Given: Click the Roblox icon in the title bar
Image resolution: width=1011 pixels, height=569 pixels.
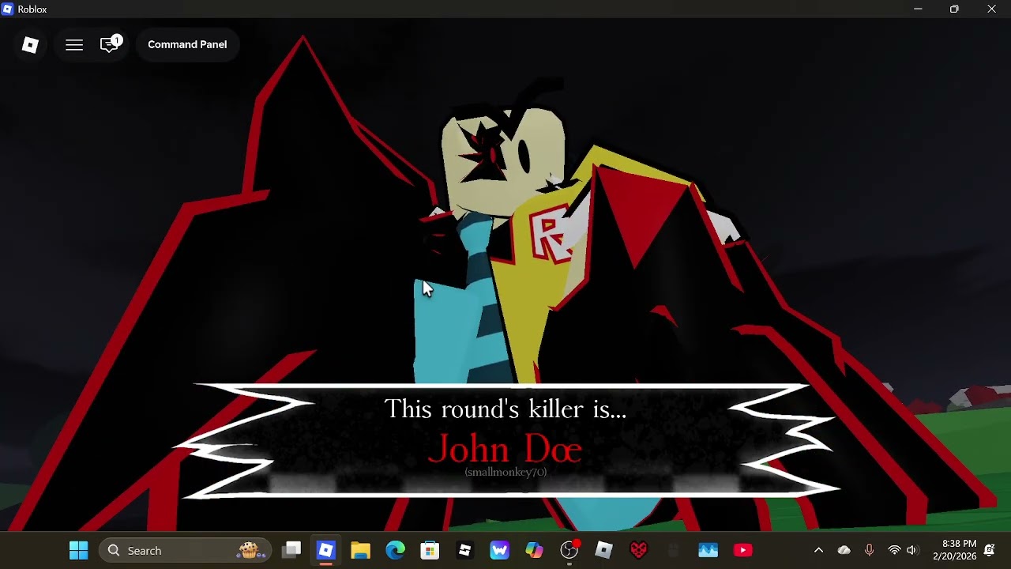Looking at the screenshot, I should [x=8, y=9].
